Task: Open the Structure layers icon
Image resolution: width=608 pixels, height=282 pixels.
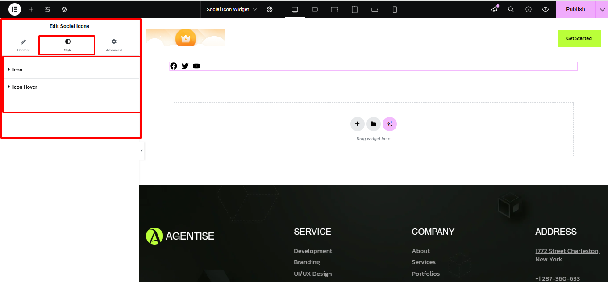Action: (x=64, y=9)
